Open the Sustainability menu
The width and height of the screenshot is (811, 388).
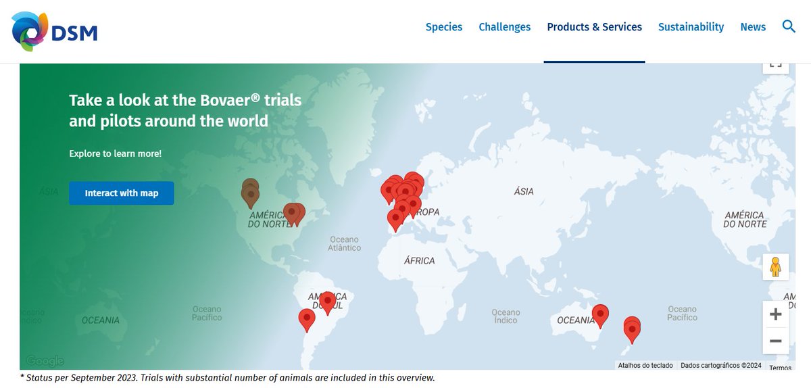(691, 27)
